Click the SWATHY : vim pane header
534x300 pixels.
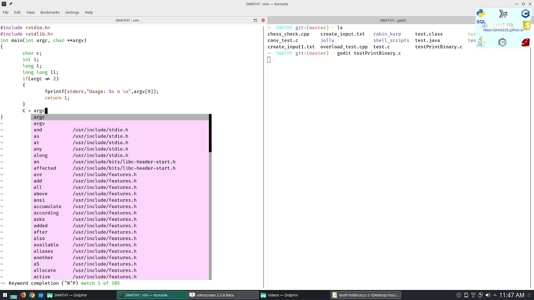coord(127,20)
